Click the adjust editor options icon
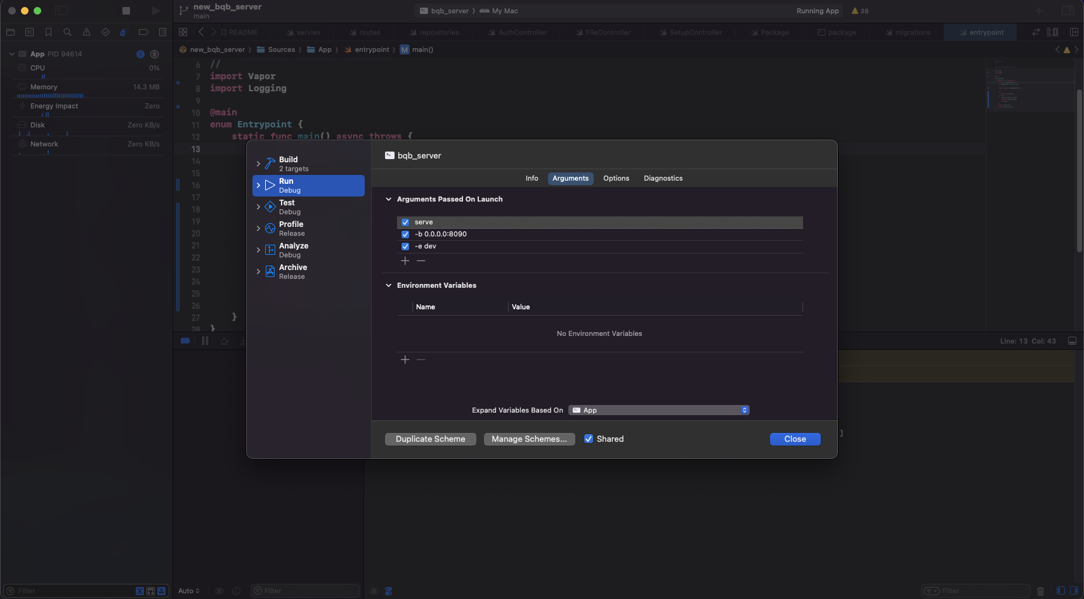Viewport: 1084px width, 599px height. [1052, 32]
